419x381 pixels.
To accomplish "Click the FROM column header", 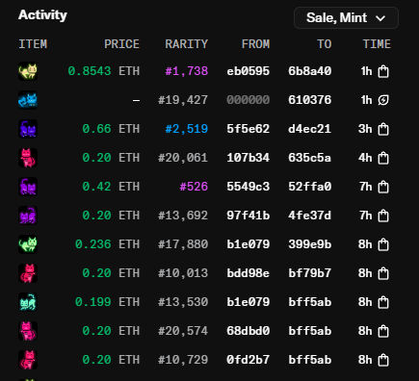I will (x=255, y=44).
